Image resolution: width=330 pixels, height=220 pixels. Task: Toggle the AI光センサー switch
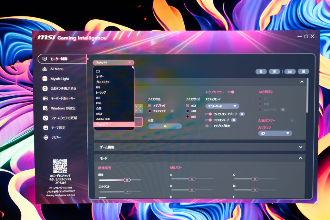coord(293,120)
